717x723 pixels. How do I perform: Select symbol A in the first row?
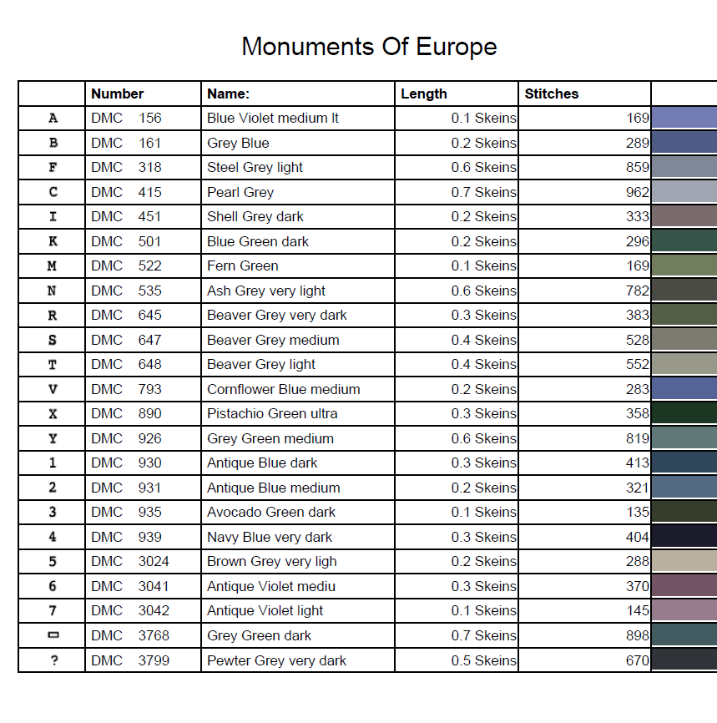click(53, 118)
